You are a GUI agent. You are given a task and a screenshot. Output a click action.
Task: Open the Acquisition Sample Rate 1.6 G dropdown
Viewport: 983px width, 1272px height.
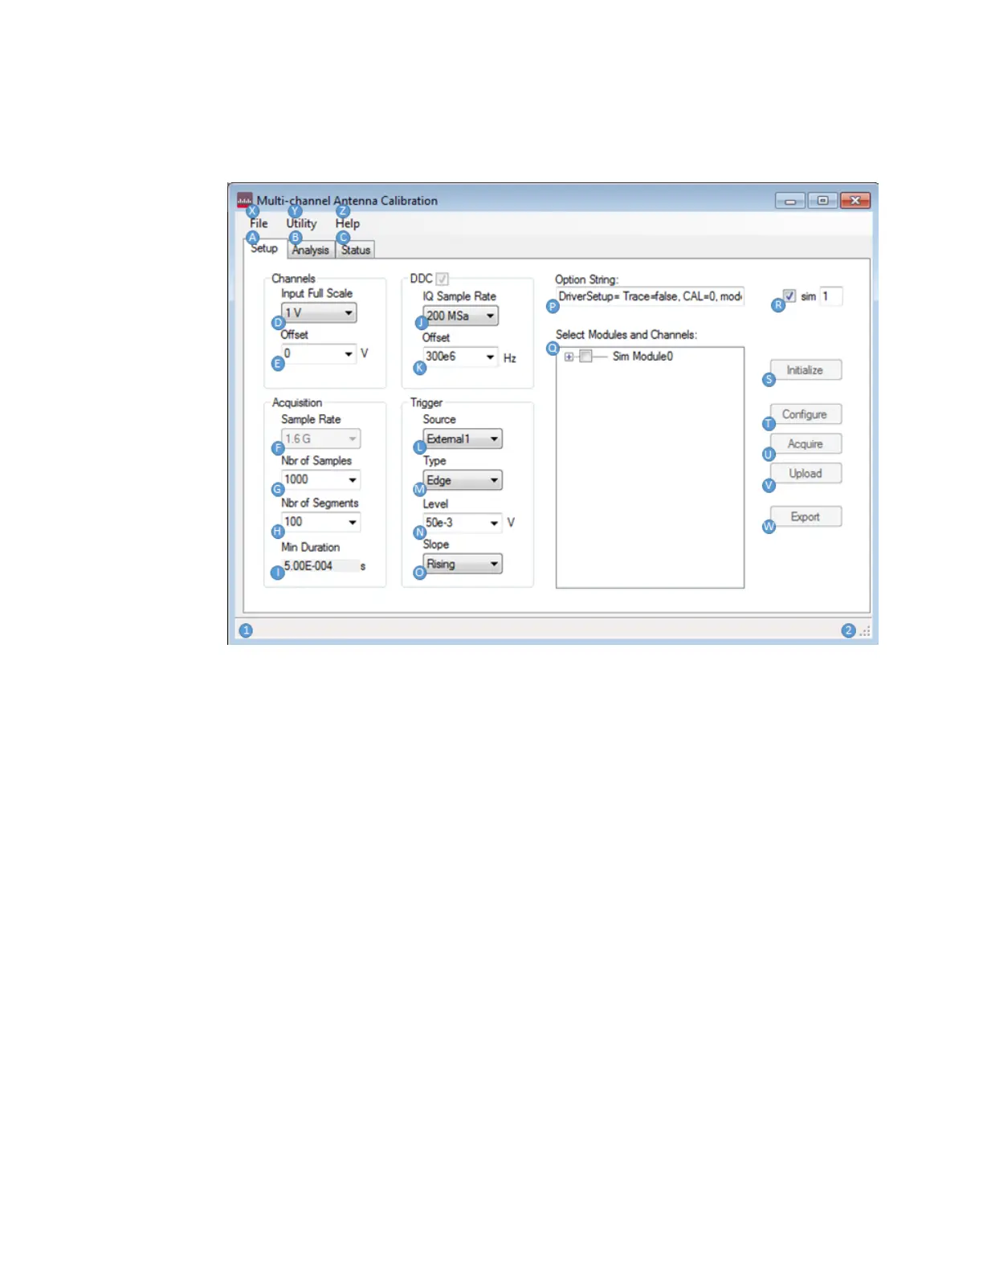click(x=320, y=438)
